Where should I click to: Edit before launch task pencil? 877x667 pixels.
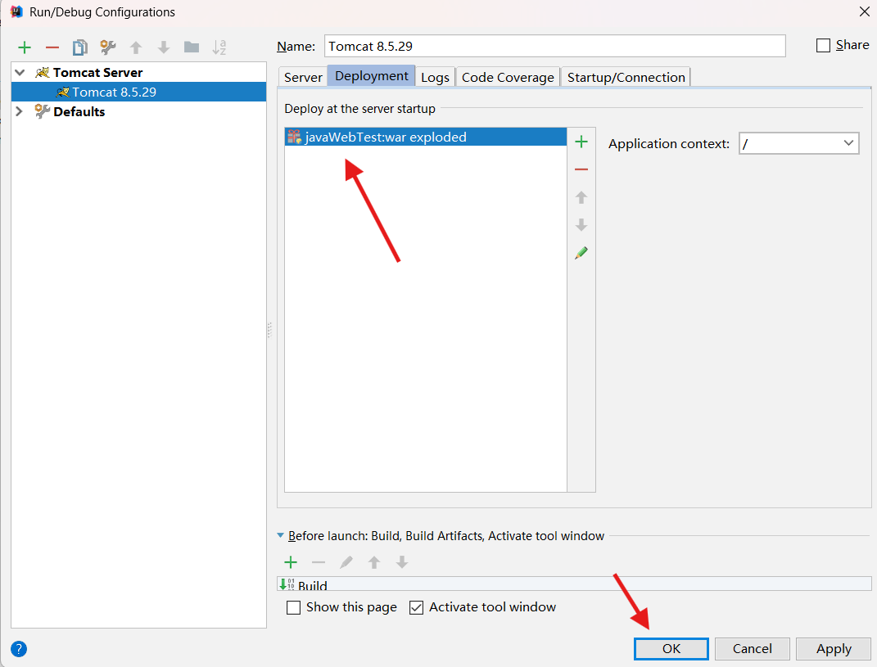tap(346, 562)
